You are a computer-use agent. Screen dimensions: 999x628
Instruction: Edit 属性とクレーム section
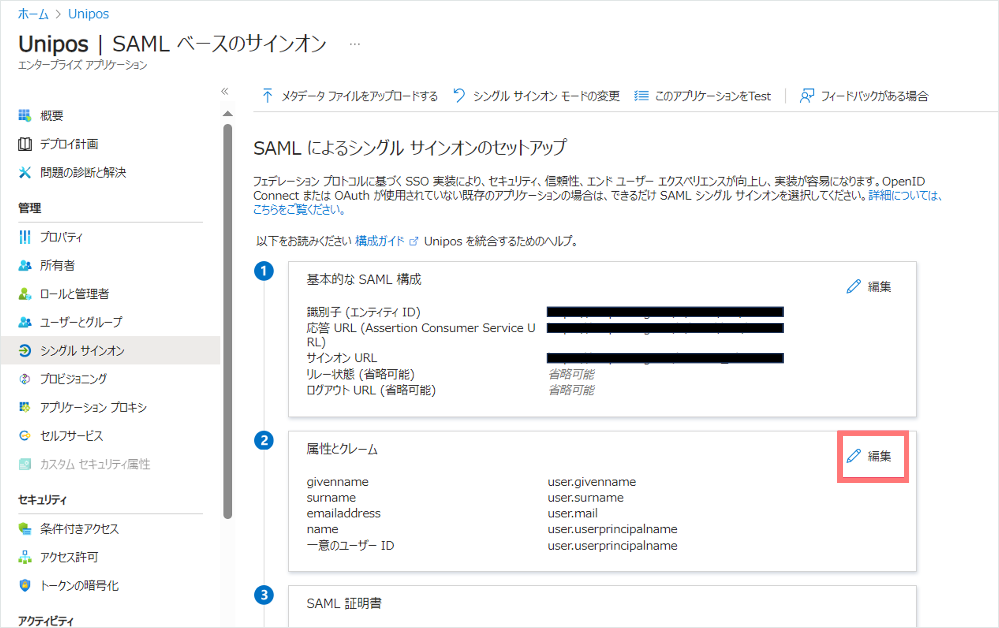(x=869, y=456)
